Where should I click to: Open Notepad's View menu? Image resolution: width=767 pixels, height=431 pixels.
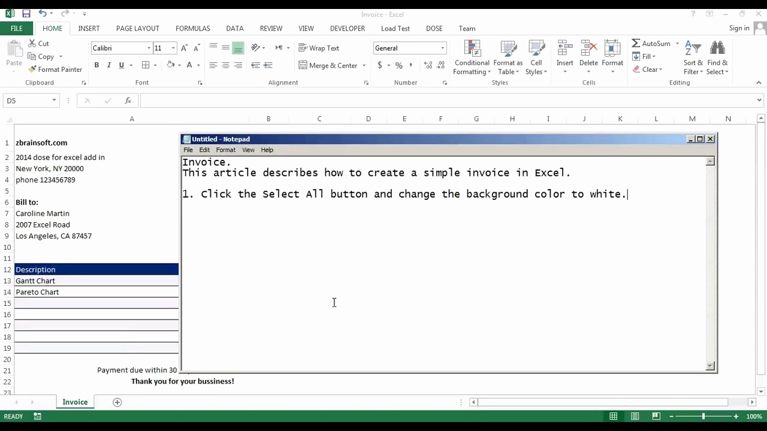pos(248,150)
